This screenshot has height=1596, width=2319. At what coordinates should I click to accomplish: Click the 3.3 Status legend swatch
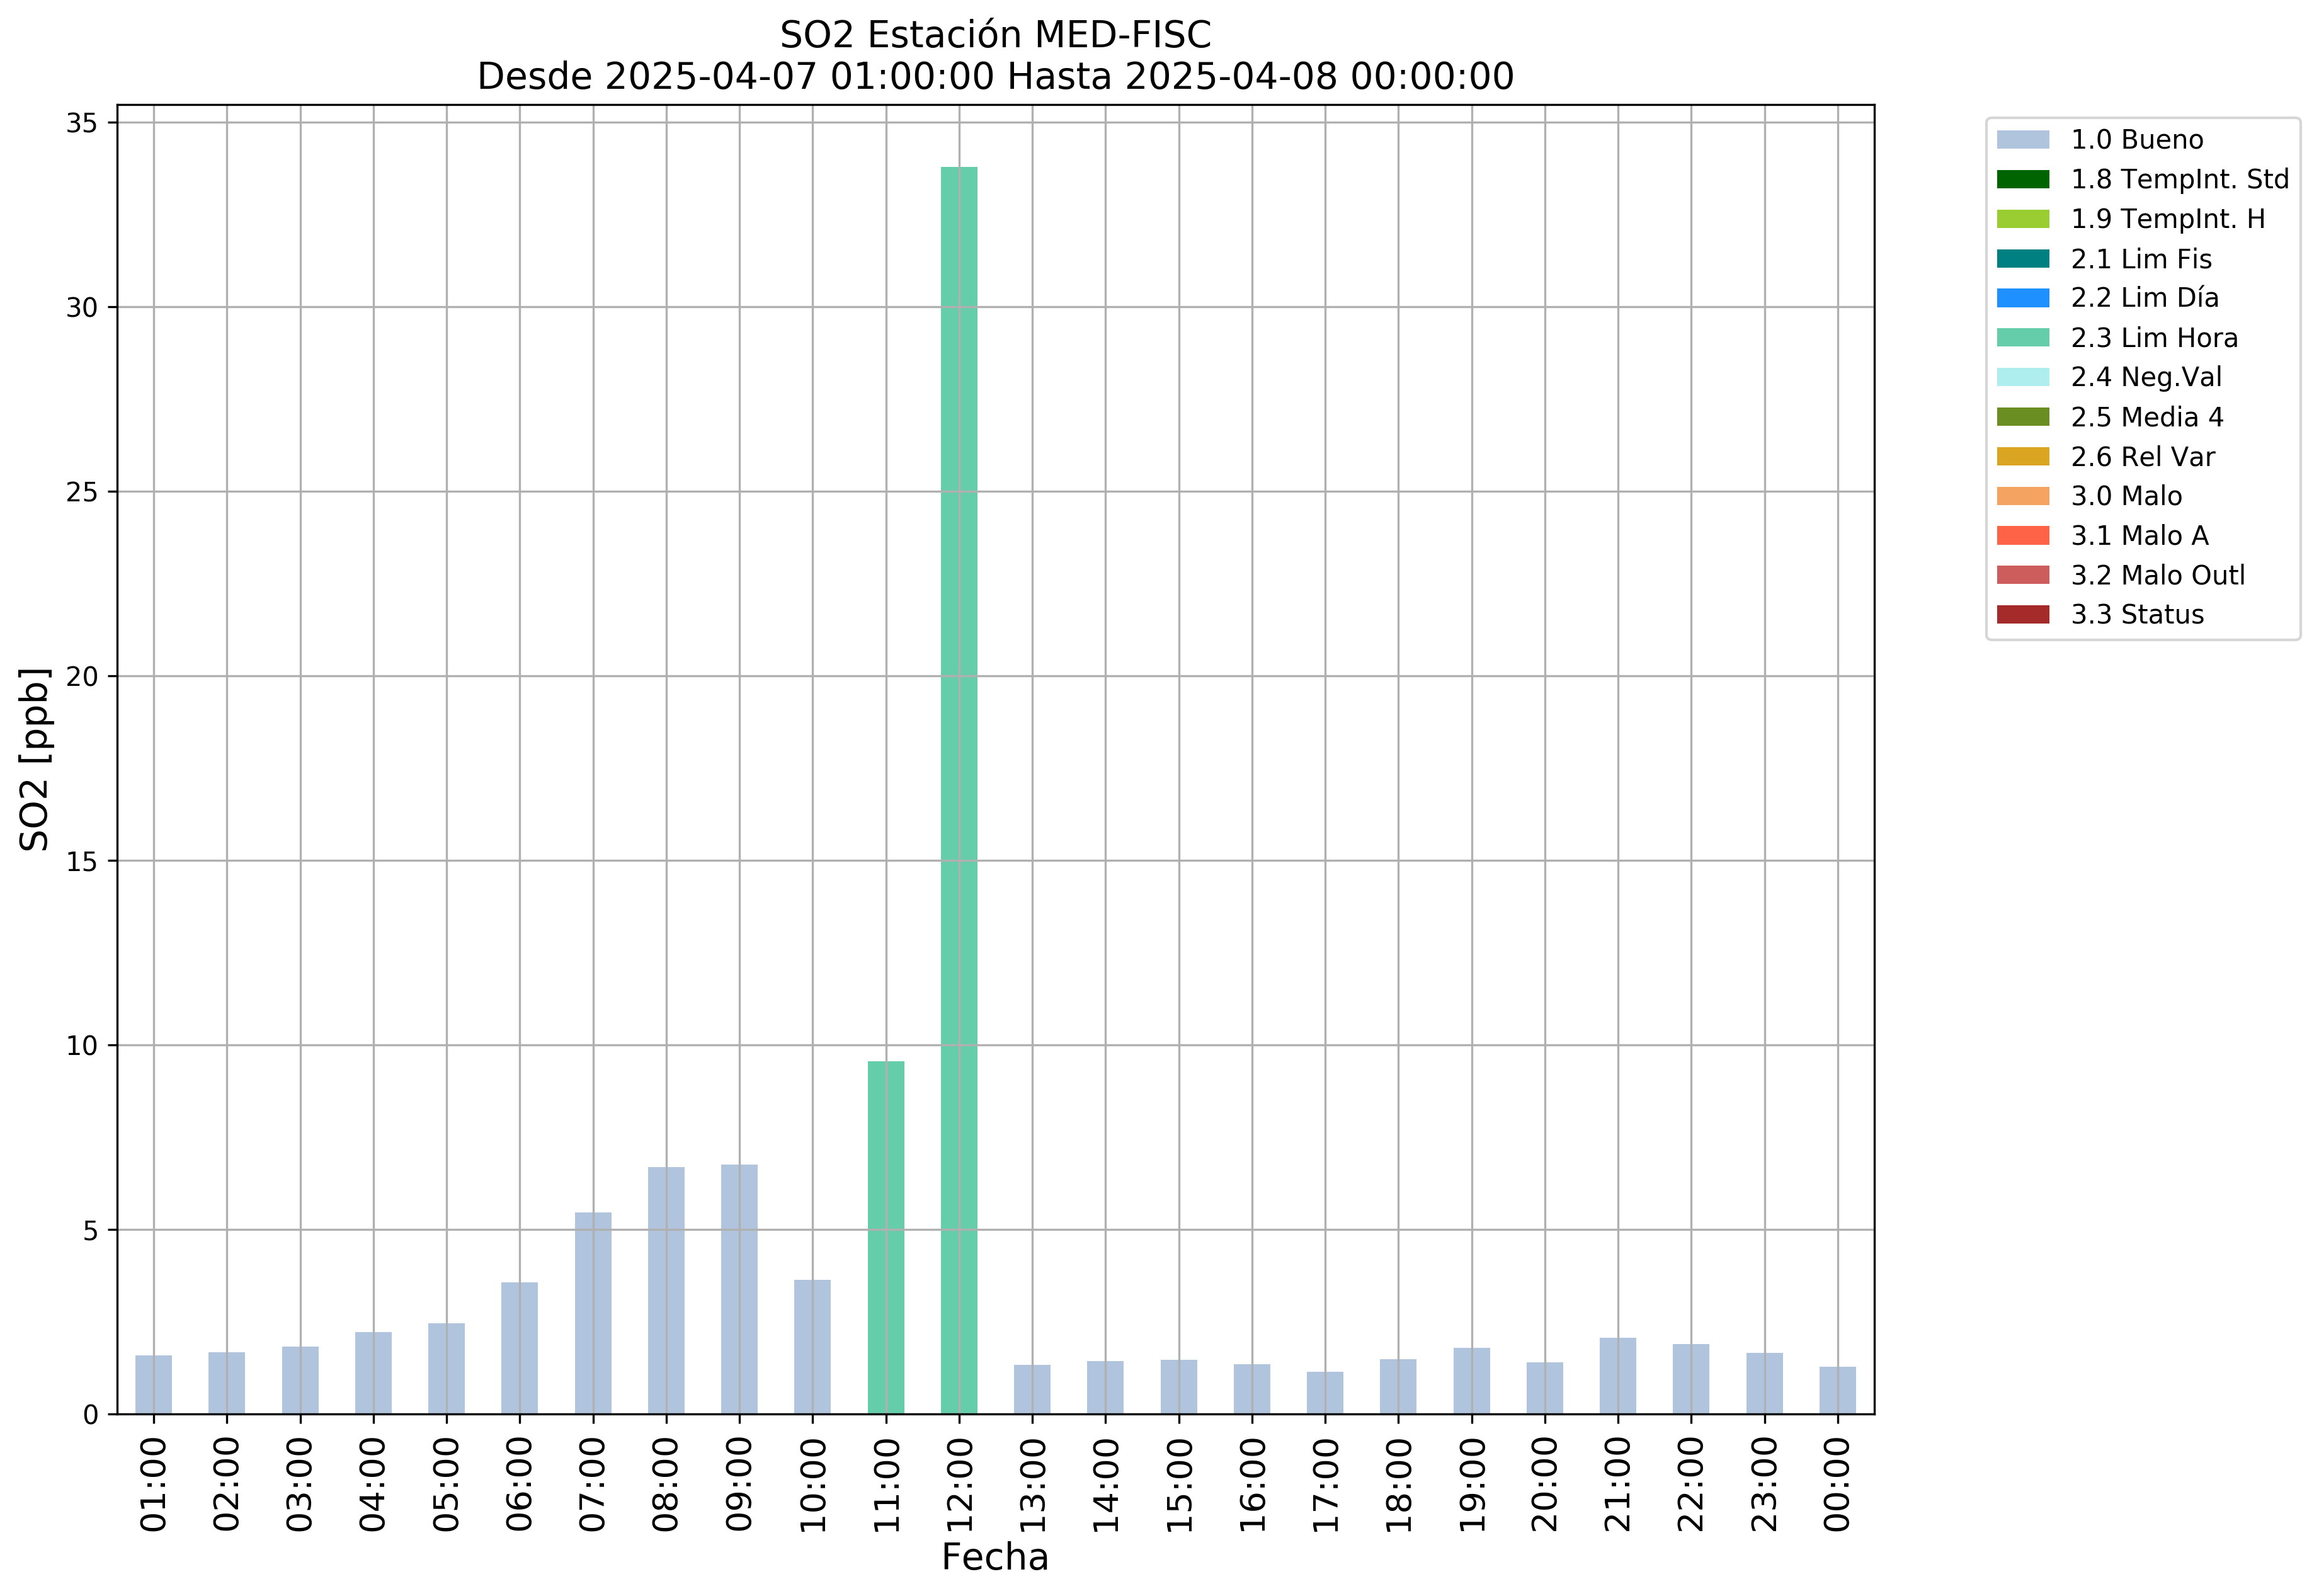point(2023,615)
